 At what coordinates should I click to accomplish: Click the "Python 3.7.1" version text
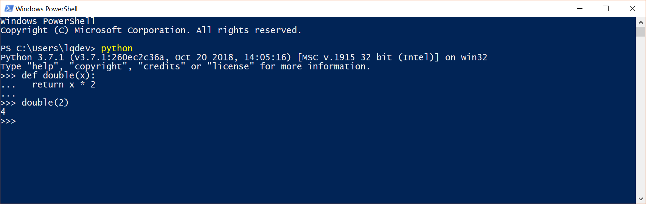32,57
